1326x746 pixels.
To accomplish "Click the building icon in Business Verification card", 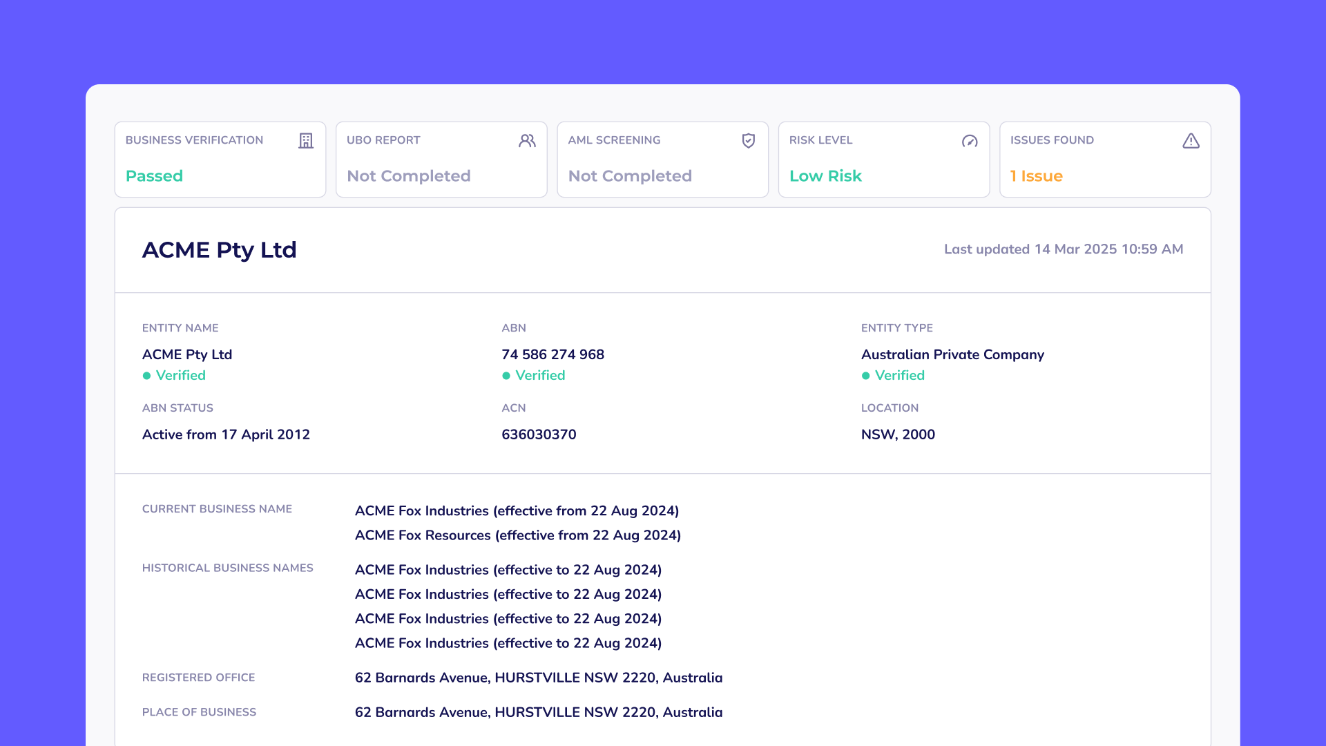I will (306, 141).
